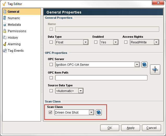This screenshot has height=136, width=166.
Task: Click into the OPC Item Path field
Action: pyautogui.click(x=101, y=78)
